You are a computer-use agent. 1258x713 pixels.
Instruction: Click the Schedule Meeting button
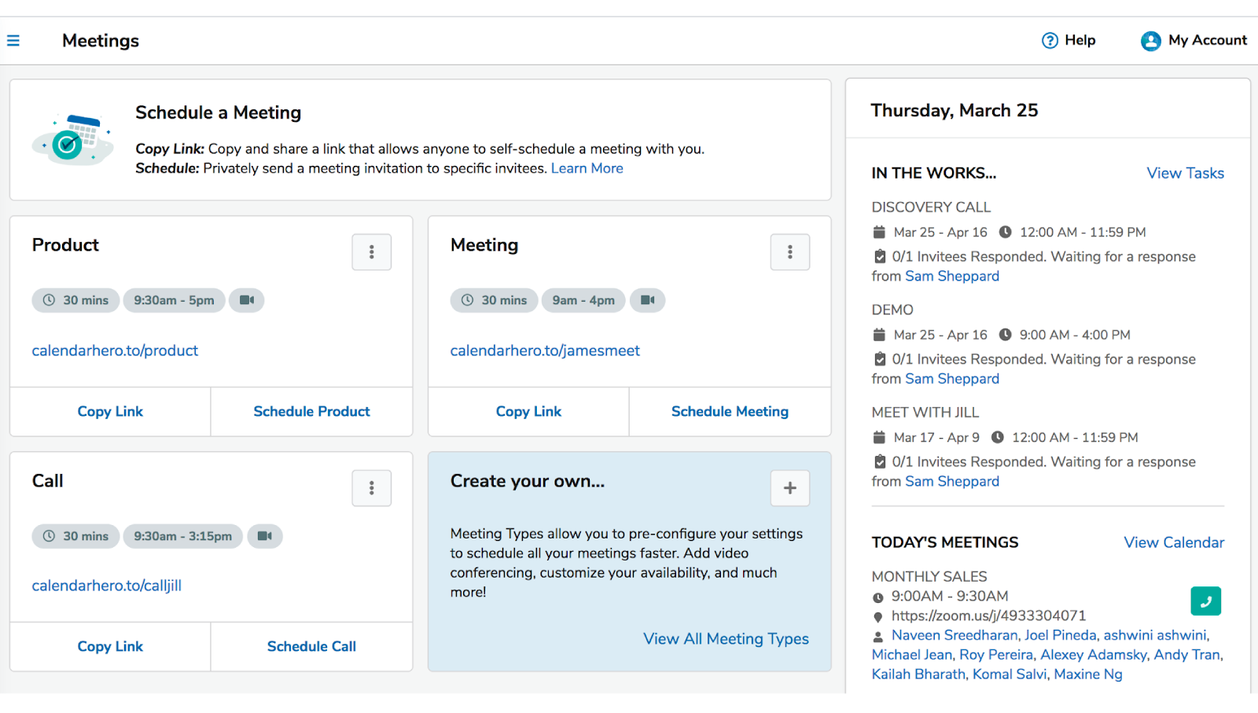729,411
